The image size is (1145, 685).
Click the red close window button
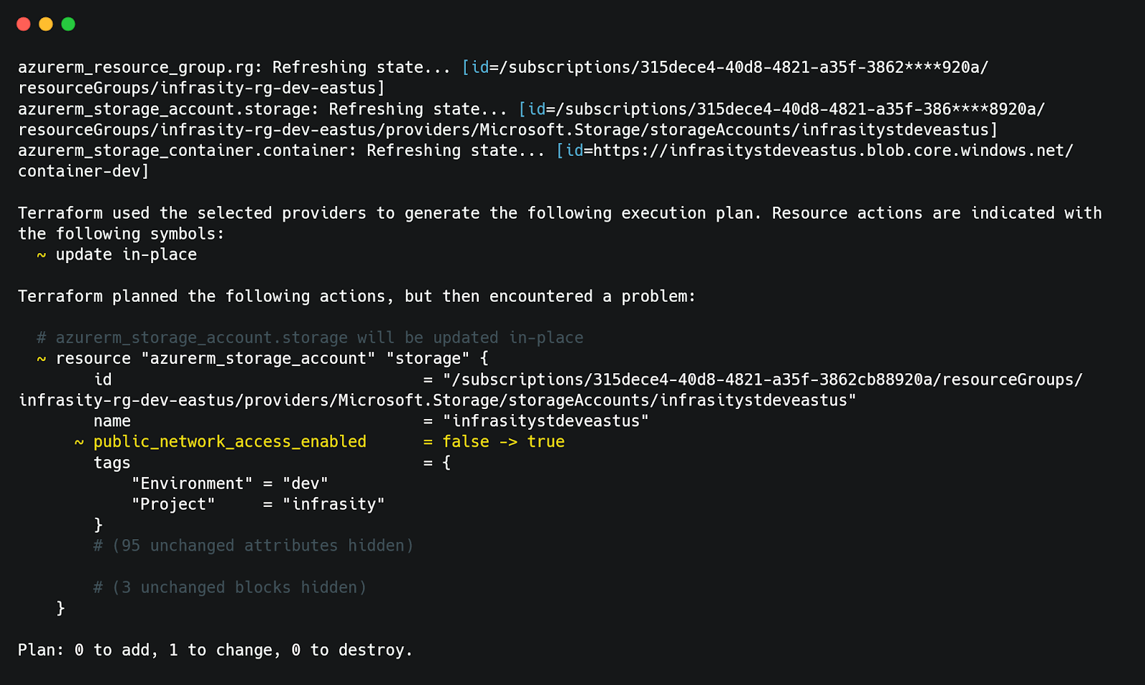tap(24, 24)
